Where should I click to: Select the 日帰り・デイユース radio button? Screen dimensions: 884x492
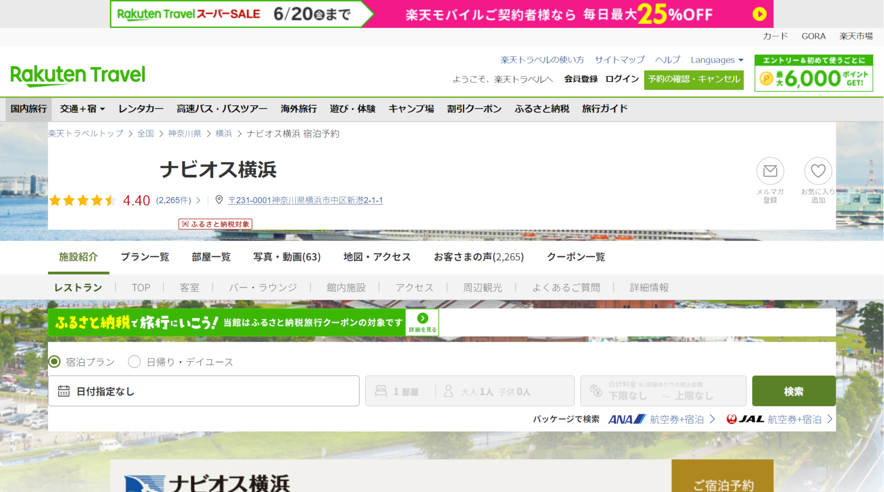click(134, 362)
